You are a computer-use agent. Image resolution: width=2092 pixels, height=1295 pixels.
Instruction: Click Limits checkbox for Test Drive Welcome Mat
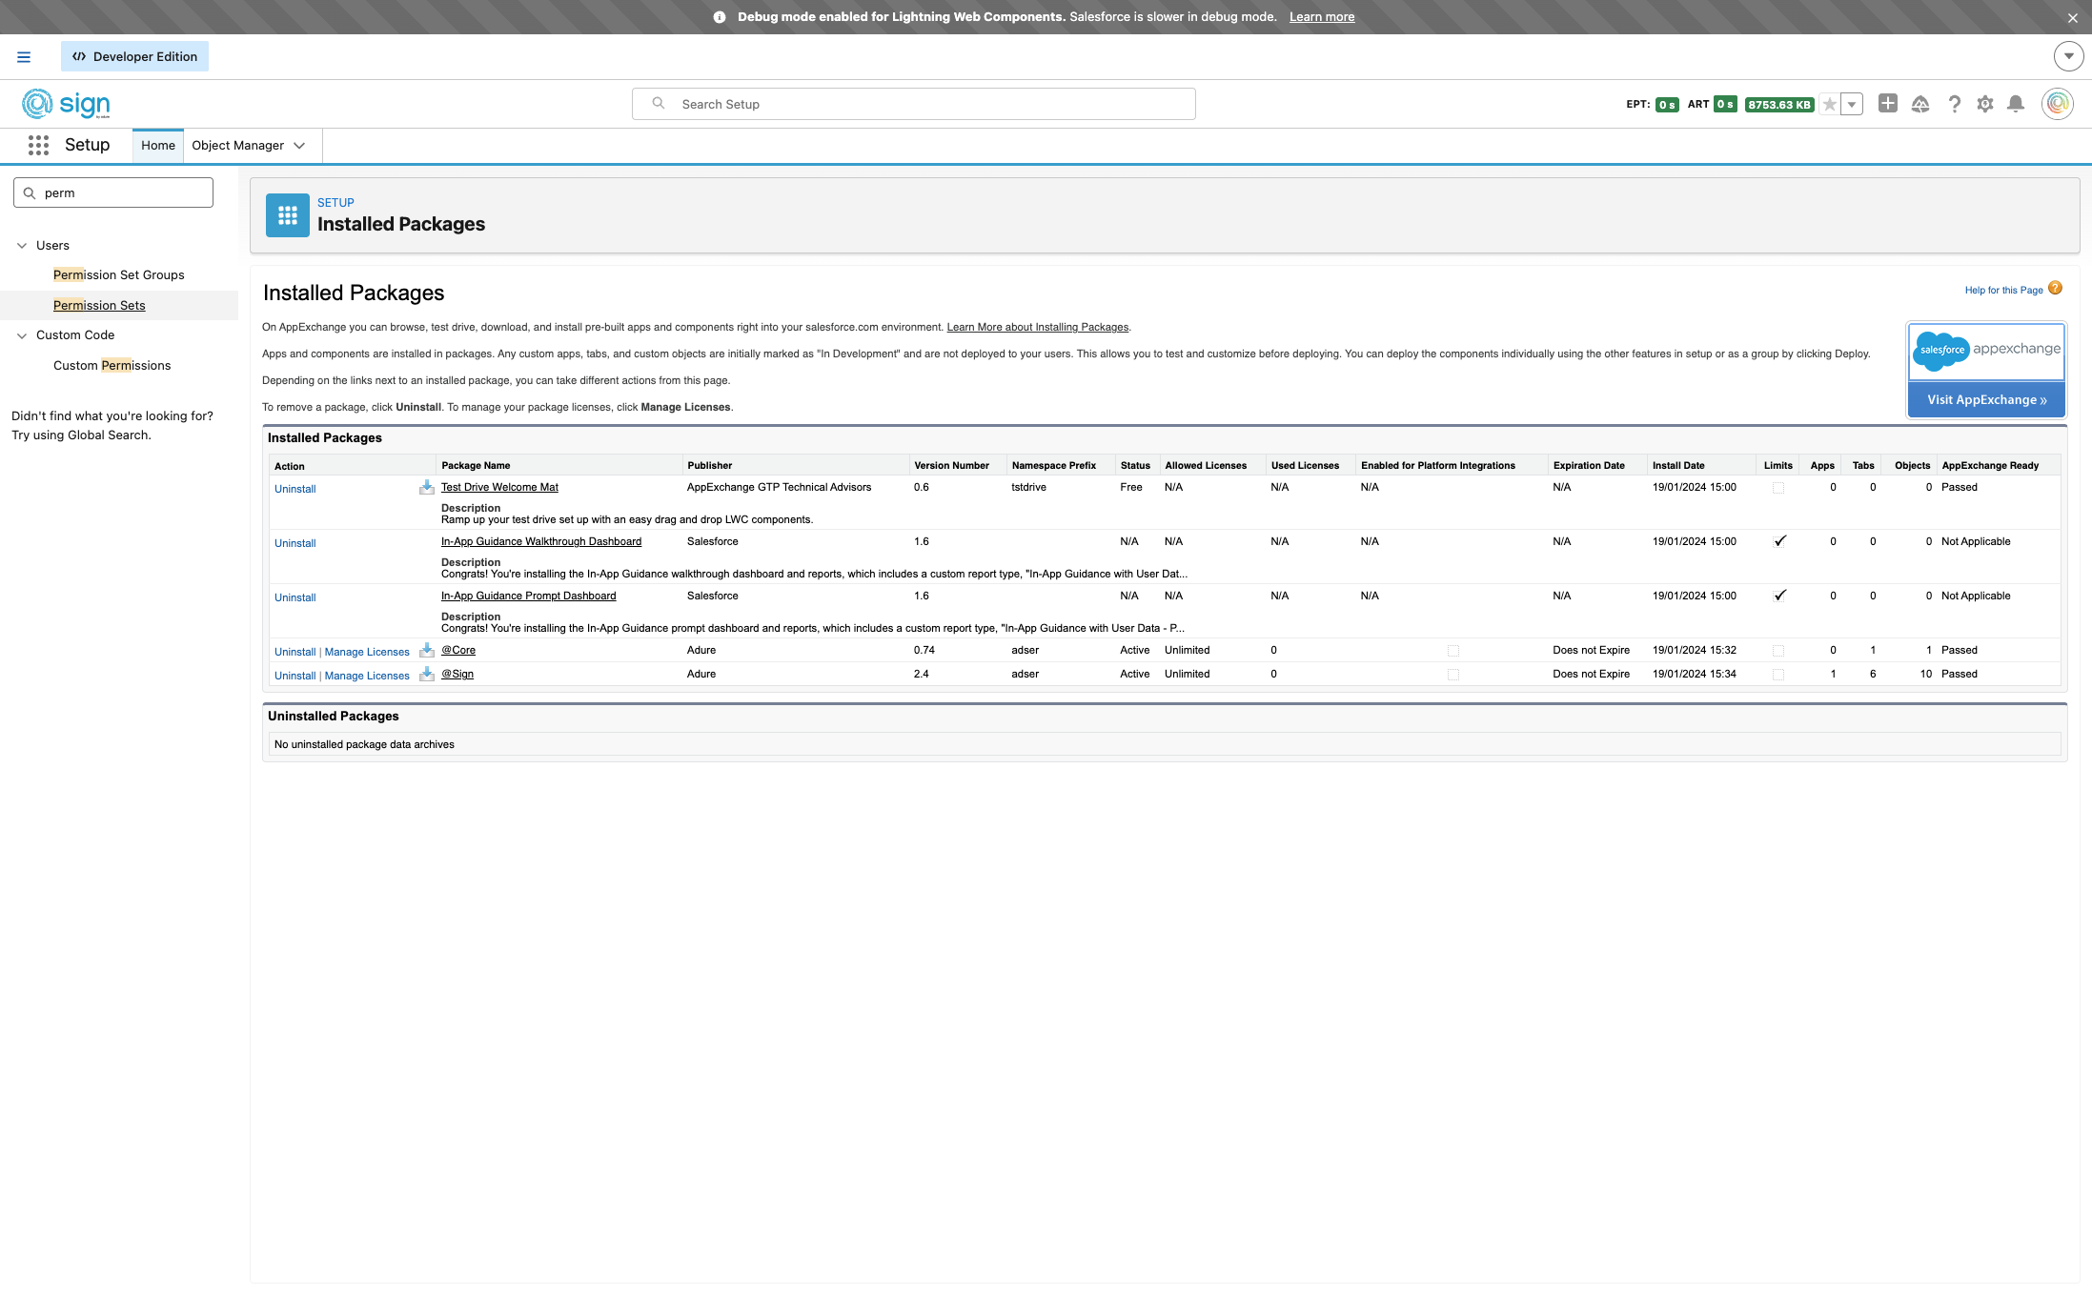pyautogui.click(x=1777, y=488)
